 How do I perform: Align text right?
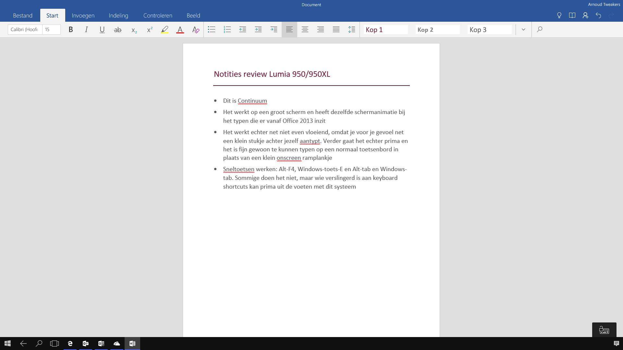click(321, 29)
